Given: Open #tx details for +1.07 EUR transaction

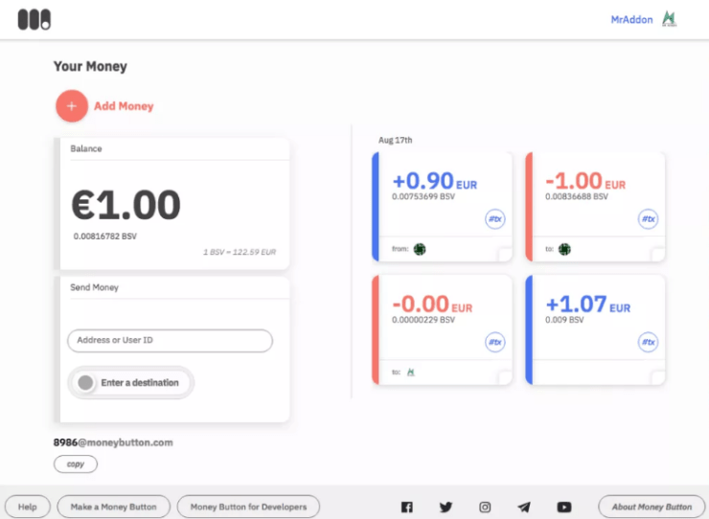Looking at the screenshot, I should click(649, 342).
